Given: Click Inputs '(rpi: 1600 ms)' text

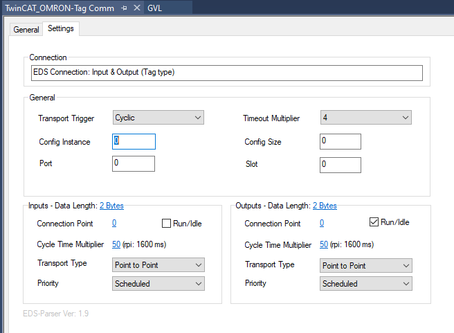Looking at the screenshot, I should point(144,244).
